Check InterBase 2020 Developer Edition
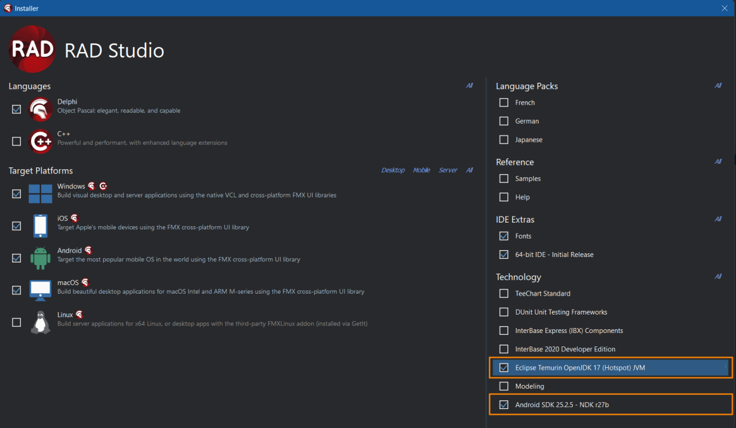 504,349
